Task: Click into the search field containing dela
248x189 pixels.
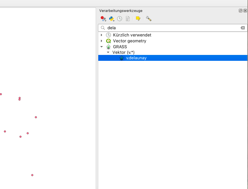Action: coord(173,28)
